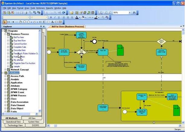185x132 pixels.
Task: Expand the BPMN Category definition node
Action: [5, 89]
